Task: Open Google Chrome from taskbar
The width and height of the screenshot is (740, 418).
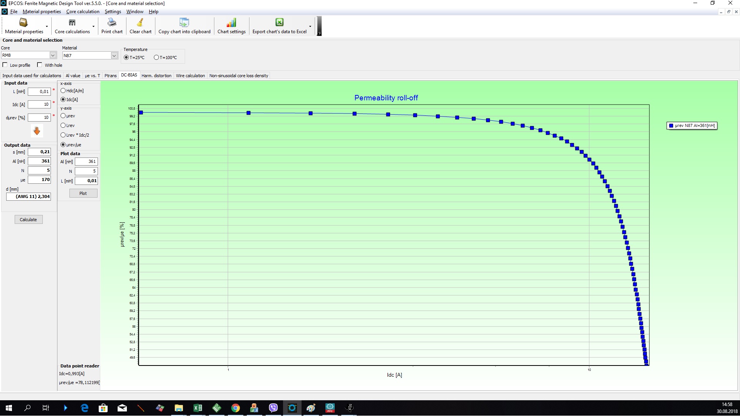Action: click(x=236, y=408)
